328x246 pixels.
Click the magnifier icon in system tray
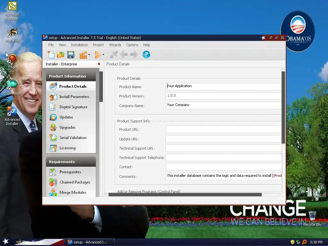tap(304, 242)
